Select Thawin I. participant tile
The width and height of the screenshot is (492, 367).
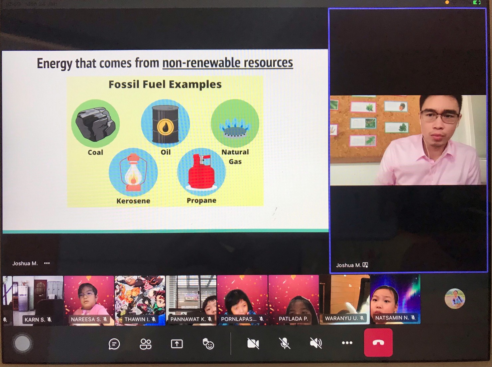(x=140, y=300)
